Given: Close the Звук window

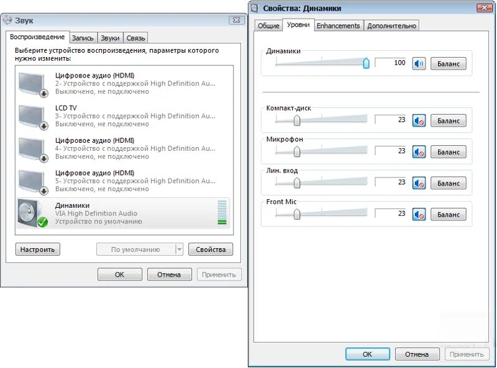Looking at the screenshot, I should click(x=237, y=20).
